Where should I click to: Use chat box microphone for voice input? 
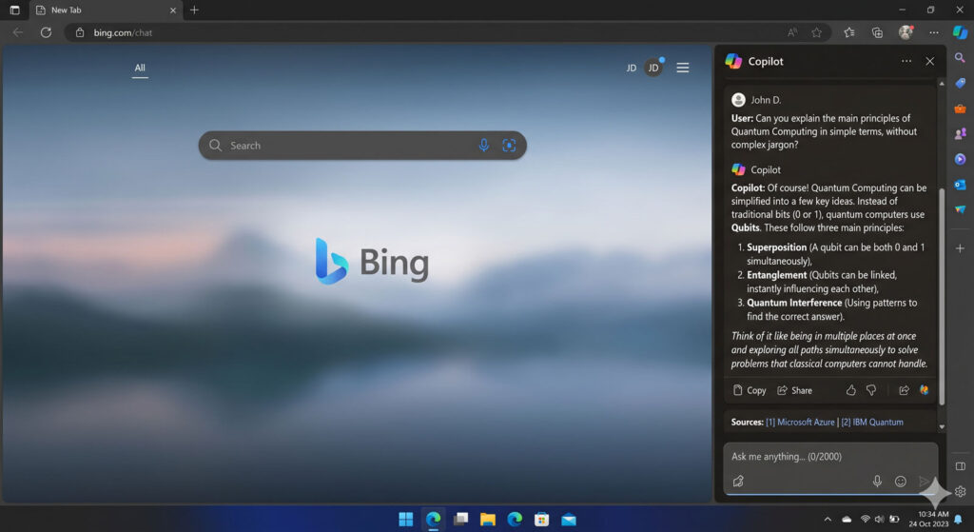click(x=877, y=481)
